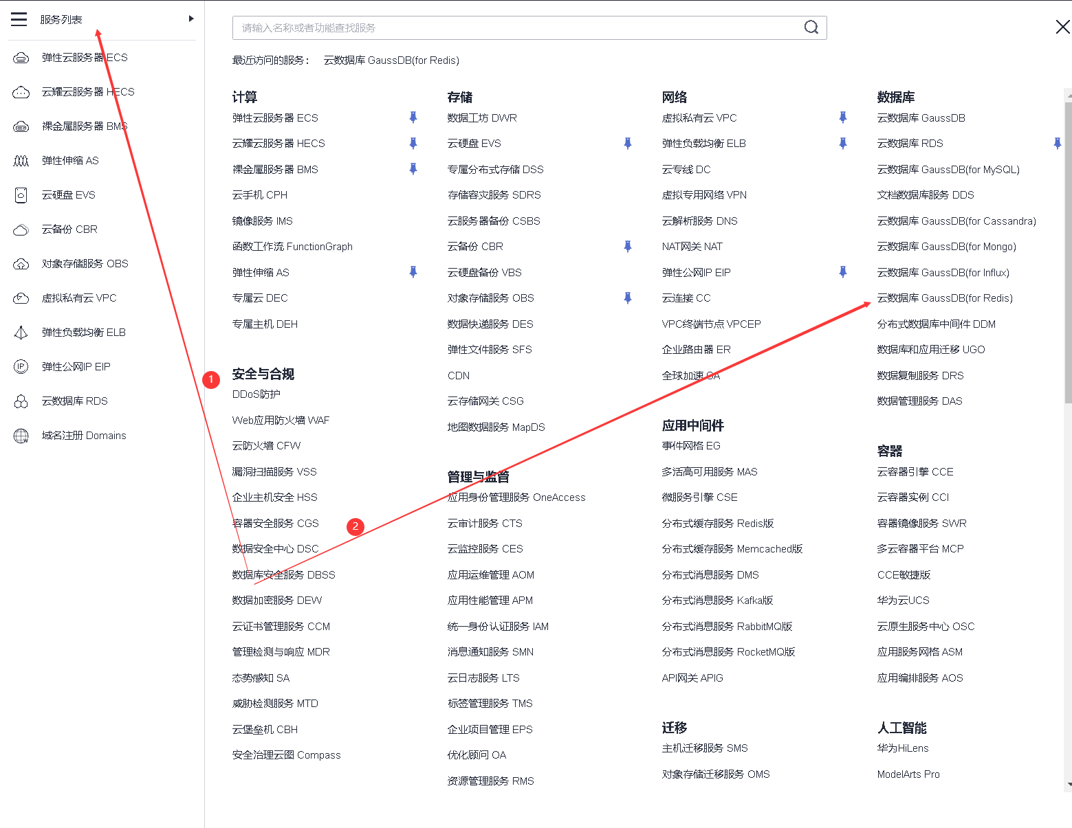1072x828 pixels.
Task: Go to 弹性文件服务 SFS
Action: (x=490, y=350)
